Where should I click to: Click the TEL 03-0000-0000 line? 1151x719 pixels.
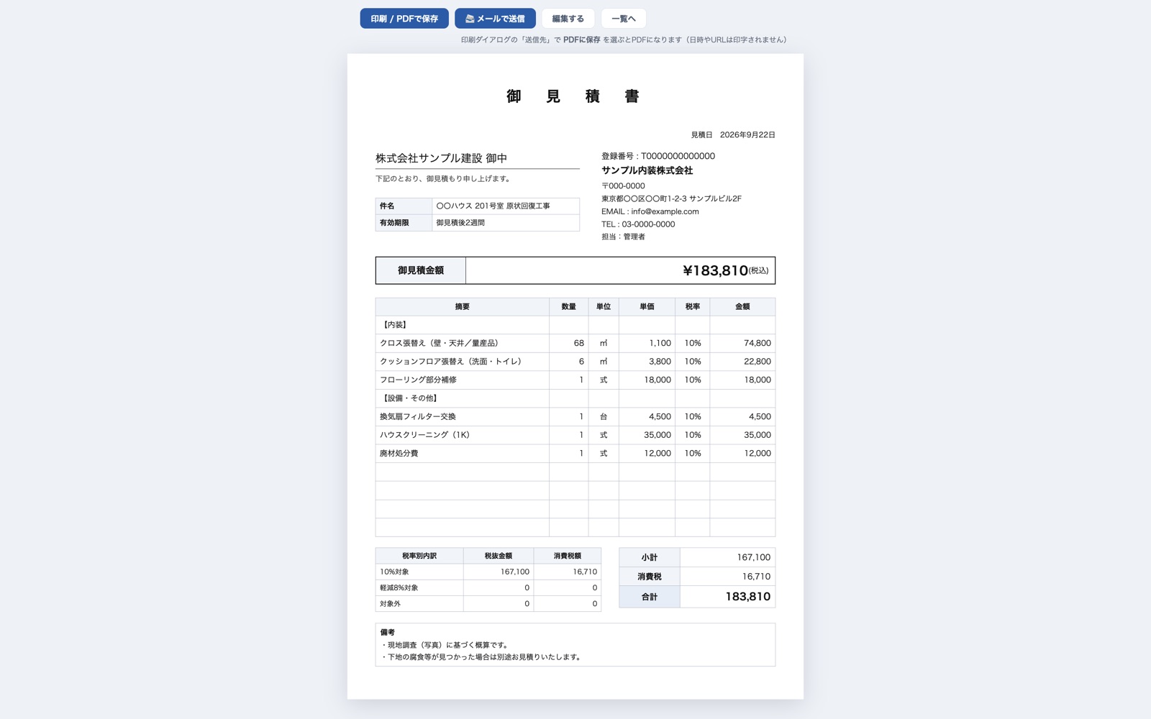pyautogui.click(x=638, y=224)
